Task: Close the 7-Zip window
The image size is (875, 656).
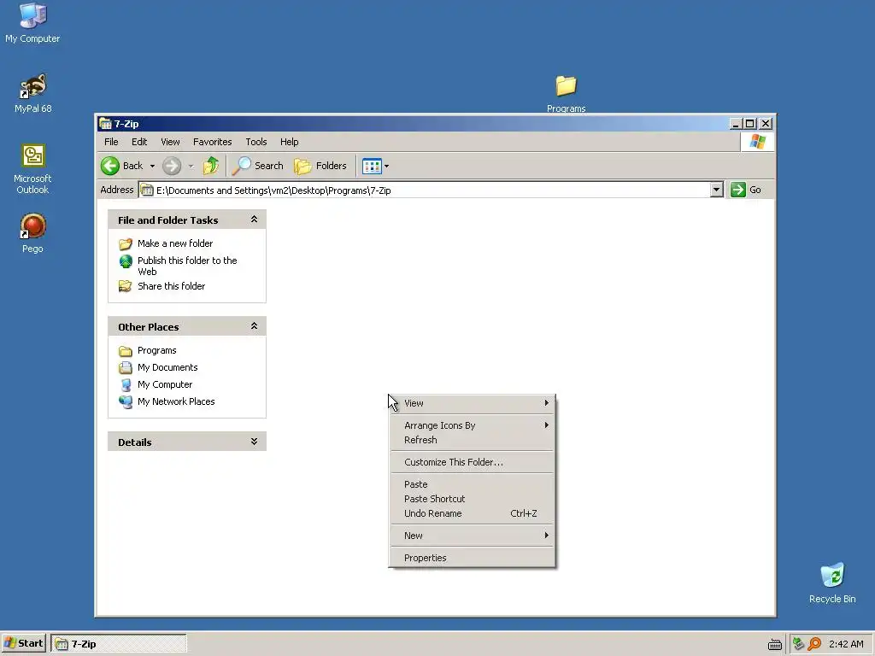Action: (x=766, y=124)
